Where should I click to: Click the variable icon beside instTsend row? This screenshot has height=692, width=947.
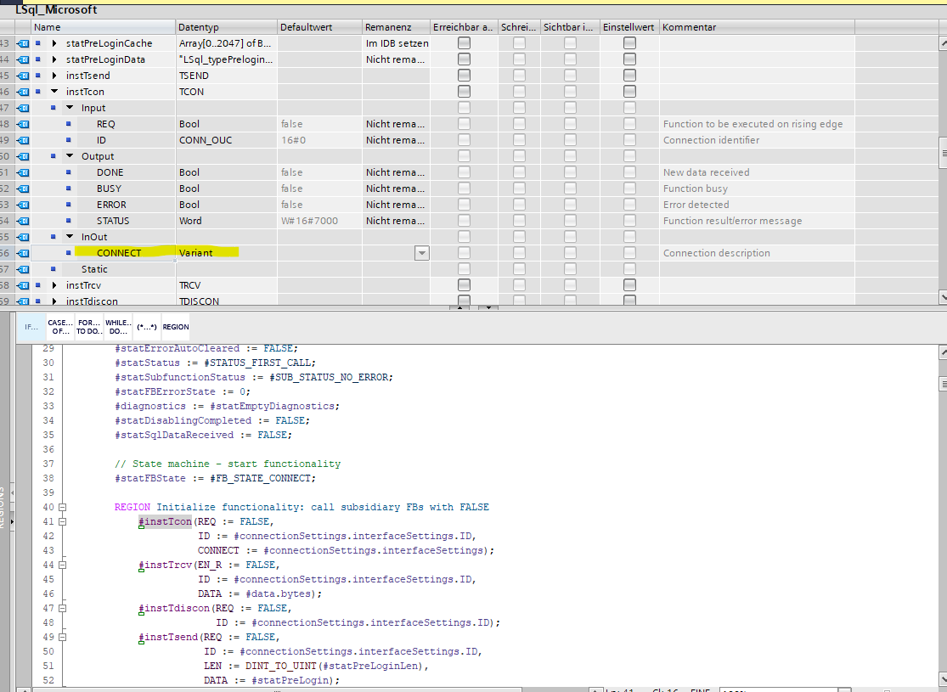[x=24, y=76]
